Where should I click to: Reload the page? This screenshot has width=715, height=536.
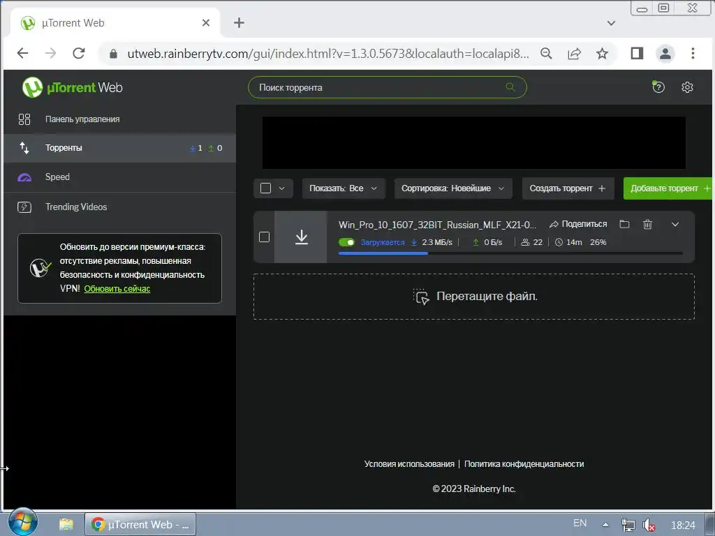click(x=78, y=53)
